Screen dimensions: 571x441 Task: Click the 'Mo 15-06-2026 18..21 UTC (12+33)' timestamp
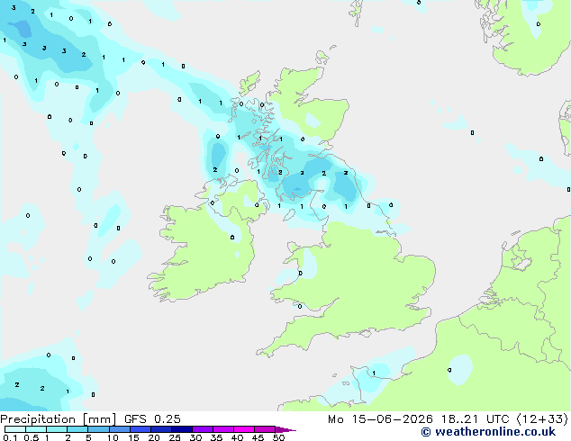point(448,419)
